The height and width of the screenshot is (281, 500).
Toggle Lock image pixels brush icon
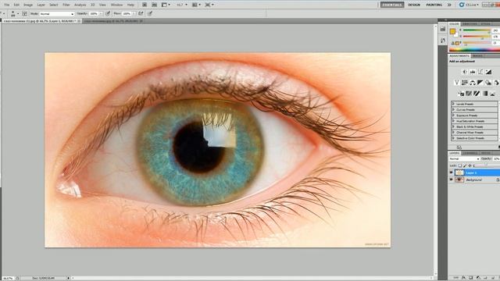coord(465,165)
